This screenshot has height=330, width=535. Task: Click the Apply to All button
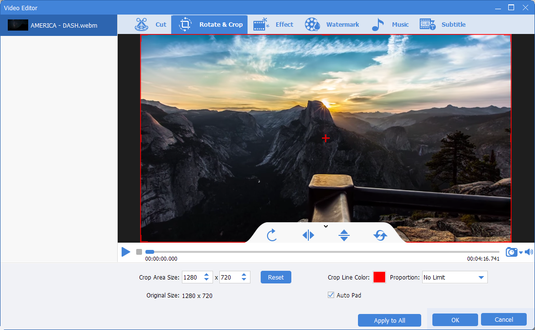pyautogui.click(x=389, y=320)
